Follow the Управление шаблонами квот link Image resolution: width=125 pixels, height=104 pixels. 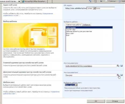[31, 93]
